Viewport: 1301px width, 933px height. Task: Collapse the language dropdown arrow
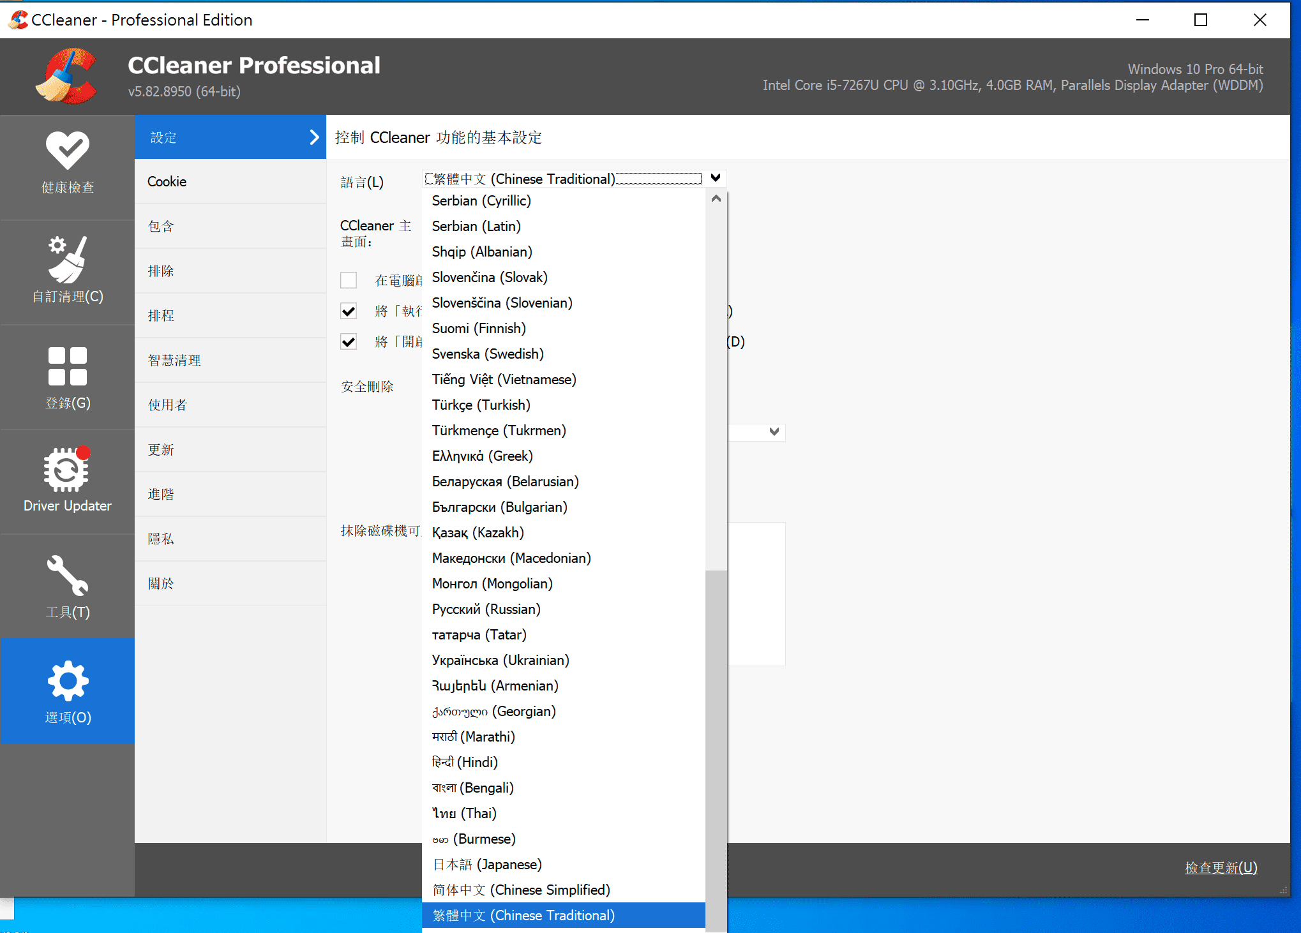point(716,178)
